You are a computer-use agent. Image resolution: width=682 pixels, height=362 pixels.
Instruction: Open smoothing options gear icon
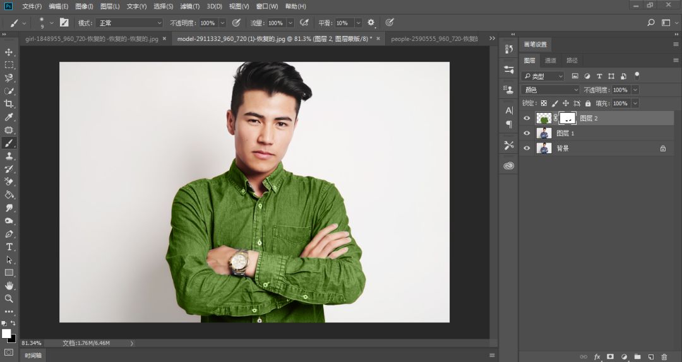[371, 23]
